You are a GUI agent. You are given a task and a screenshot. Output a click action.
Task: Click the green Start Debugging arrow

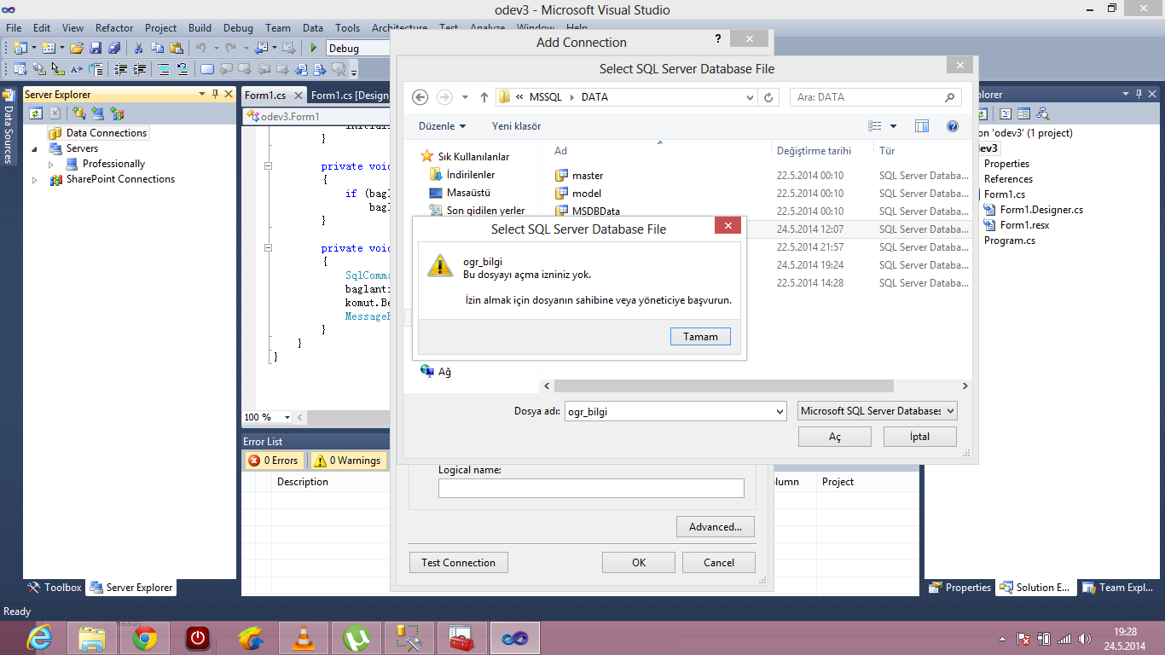[x=314, y=48]
